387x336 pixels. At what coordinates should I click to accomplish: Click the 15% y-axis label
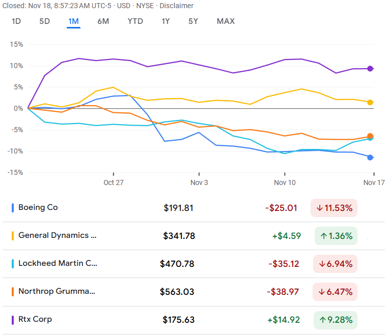(x=16, y=44)
